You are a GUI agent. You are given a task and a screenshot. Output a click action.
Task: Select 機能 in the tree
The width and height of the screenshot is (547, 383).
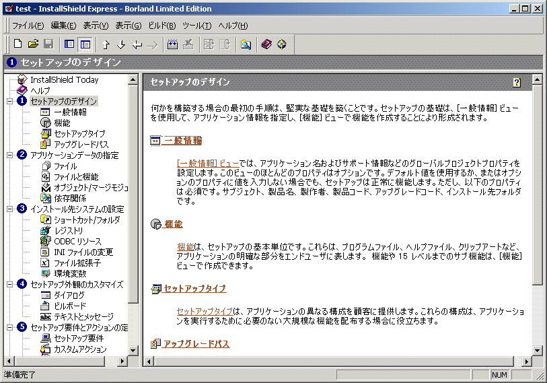(62, 123)
